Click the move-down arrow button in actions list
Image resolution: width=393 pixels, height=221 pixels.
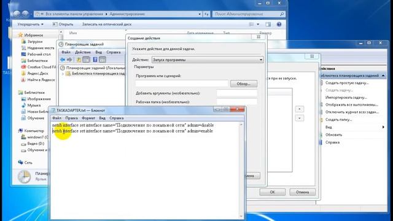pos(300,118)
